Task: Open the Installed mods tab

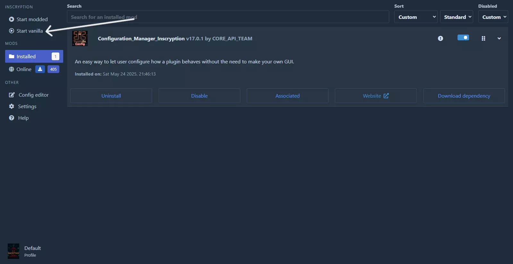Action: click(34, 56)
